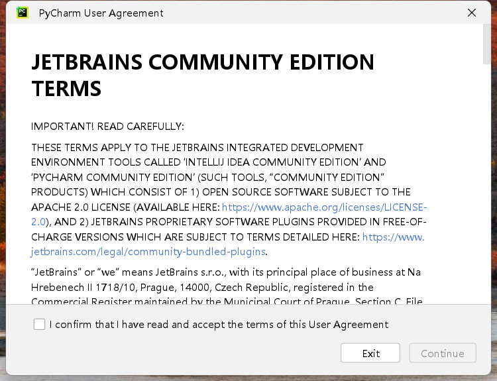Close the PyCharm User Agreement dialog
Viewport: 497px width, 381px height.
[x=472, y=13]
